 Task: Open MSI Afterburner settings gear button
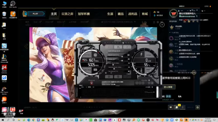click(109, 77)
